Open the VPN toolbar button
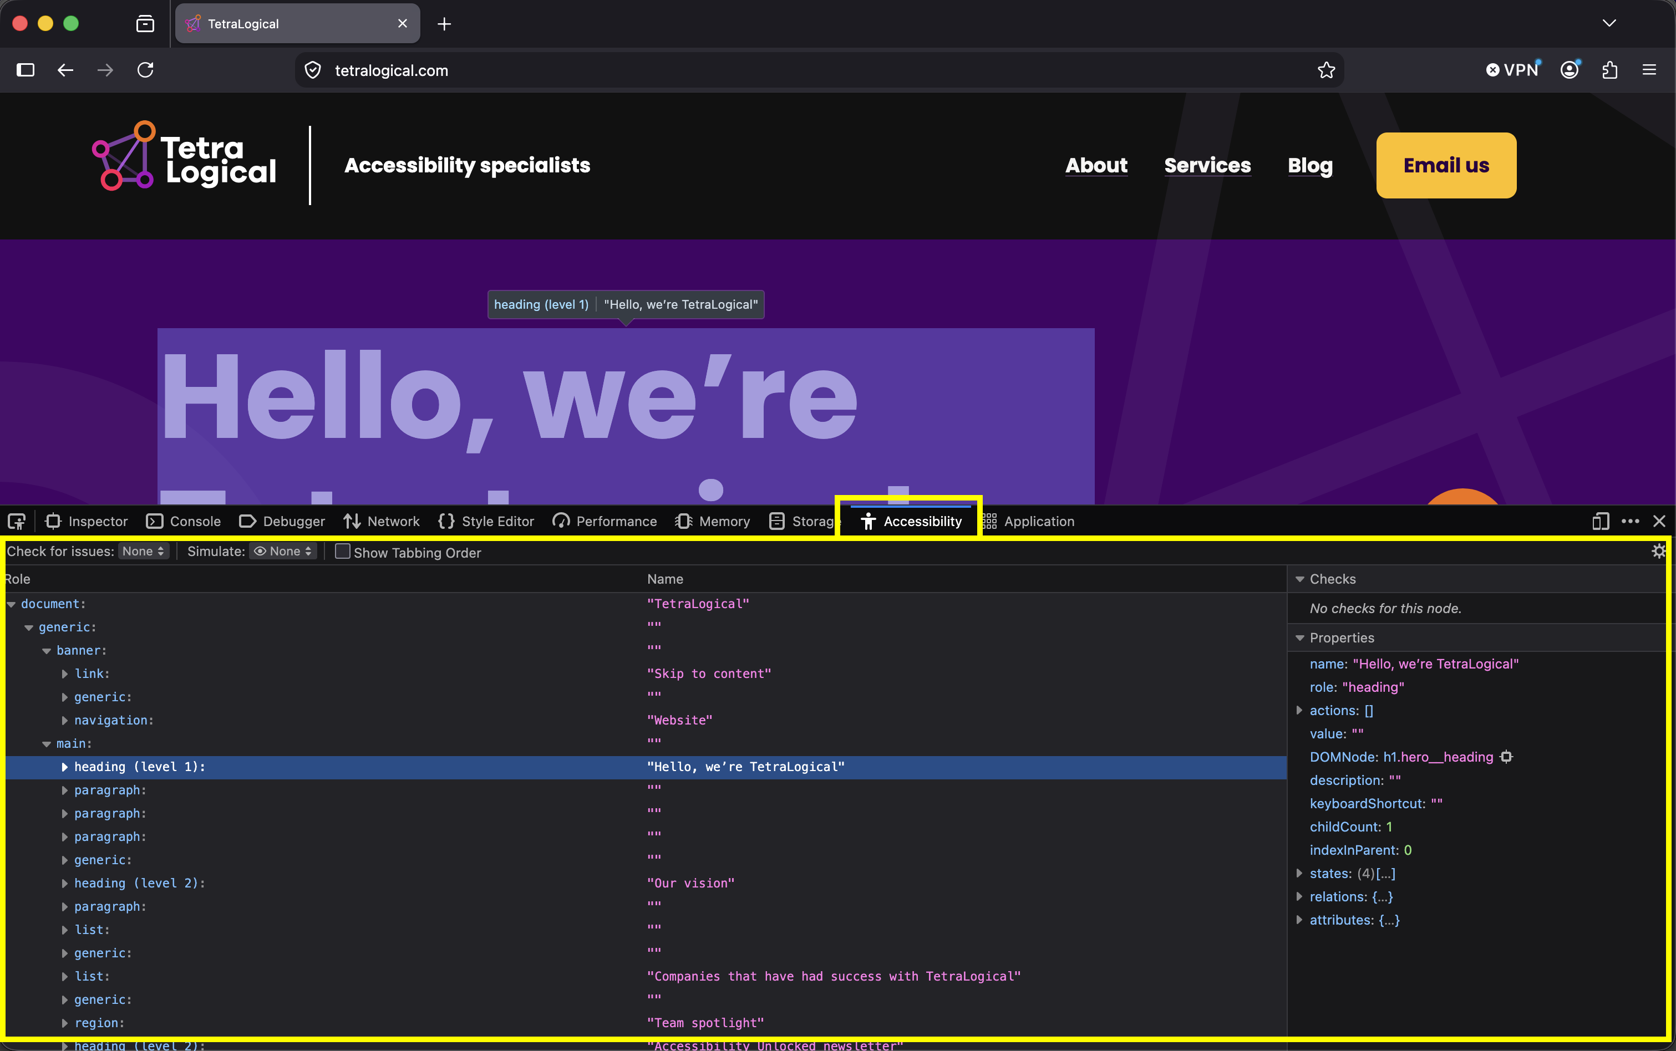 tap(1514, 69)
